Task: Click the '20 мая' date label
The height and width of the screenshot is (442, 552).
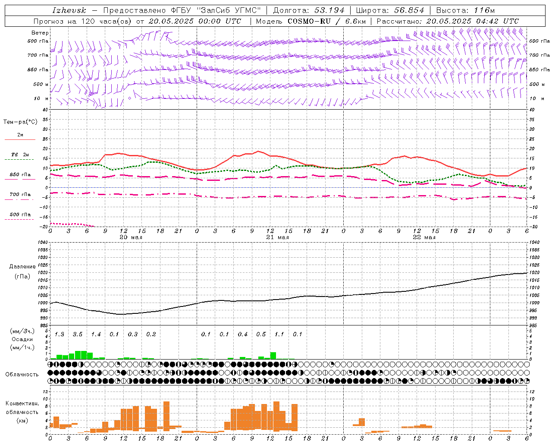Action: point(131,237)
